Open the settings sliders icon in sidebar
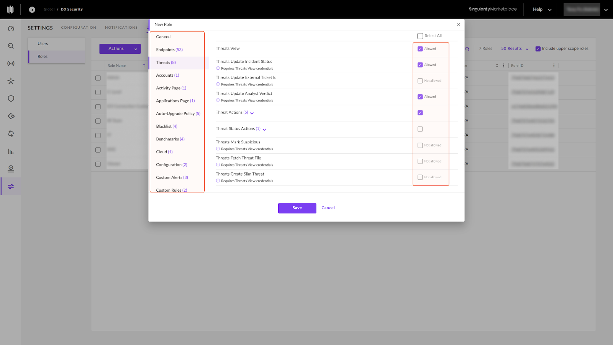The width and height of the screenshot is (613, 345). (x=11, y=186)
